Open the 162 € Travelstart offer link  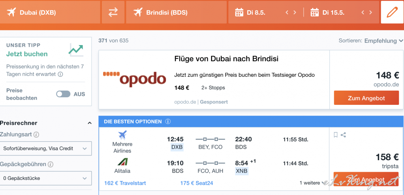click(125, 183)
